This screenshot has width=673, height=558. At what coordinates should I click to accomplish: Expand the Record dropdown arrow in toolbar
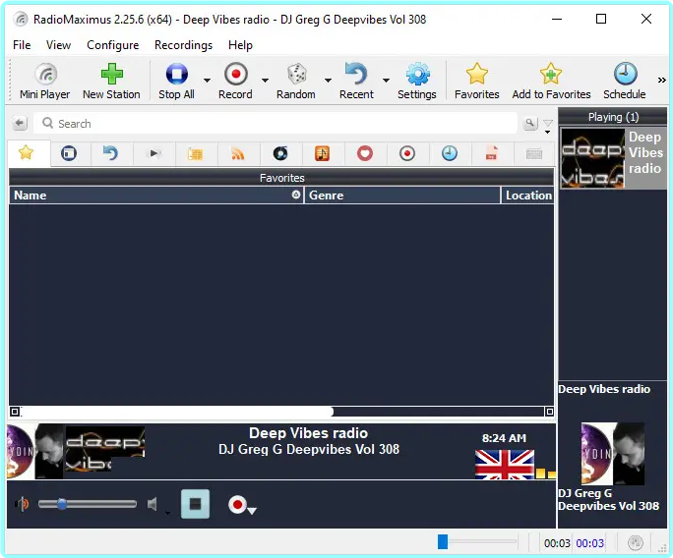(265, 81)
